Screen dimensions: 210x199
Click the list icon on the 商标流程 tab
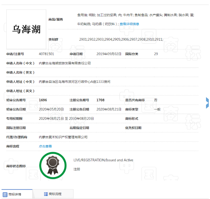pos(46,194)
